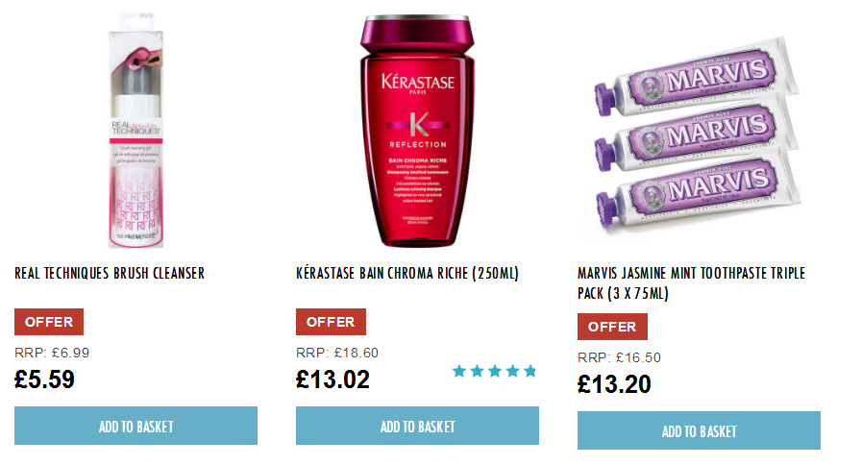Screen dimensions: 862x465
Task: Click the RRP £6.99 text
Action: [x=52, y=353]
